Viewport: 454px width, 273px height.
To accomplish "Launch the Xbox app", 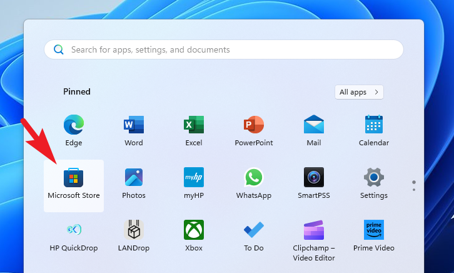I will point(194,236).
